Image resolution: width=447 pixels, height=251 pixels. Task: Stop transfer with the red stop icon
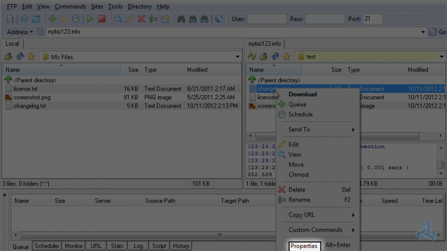click(x=102, y=19)
